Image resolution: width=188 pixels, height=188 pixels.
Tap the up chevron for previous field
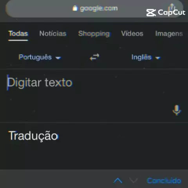click(x=118, y=181)
